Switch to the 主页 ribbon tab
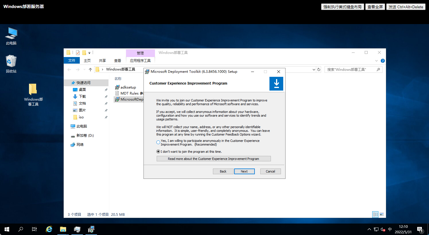 87,60
